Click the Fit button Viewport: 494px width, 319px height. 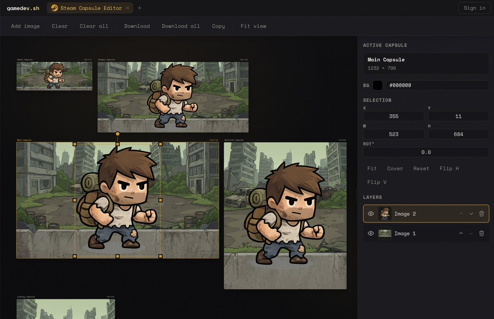[372, 168]
